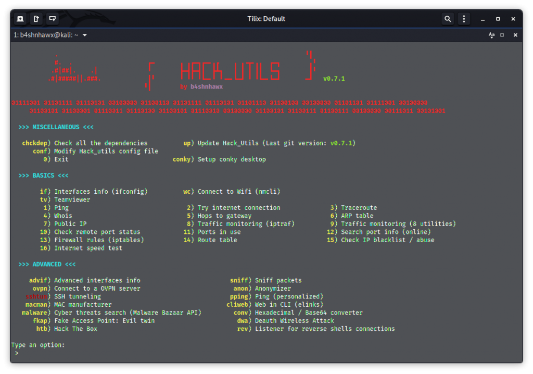
Task: Close the Tilix window
Action: [x=513, y=19]
